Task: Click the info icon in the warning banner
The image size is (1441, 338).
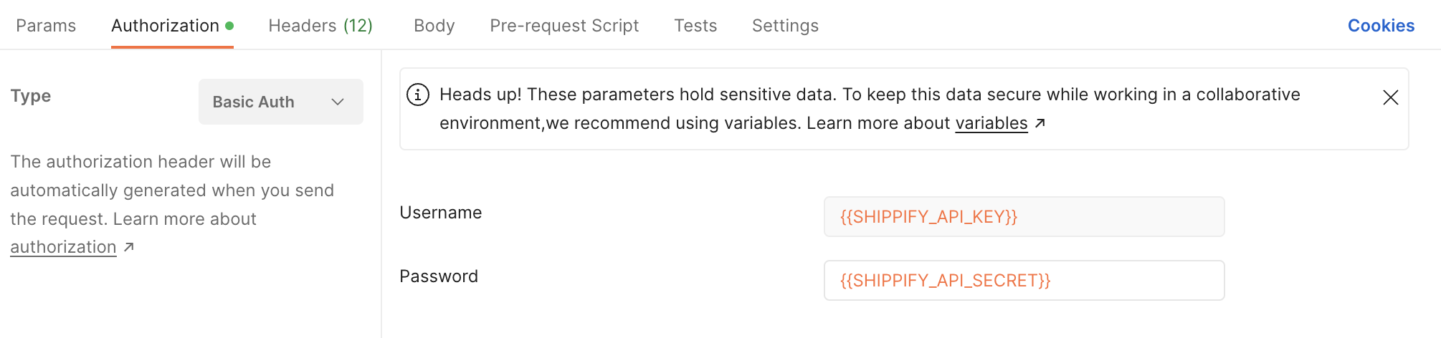Action: tap(418, 95)
